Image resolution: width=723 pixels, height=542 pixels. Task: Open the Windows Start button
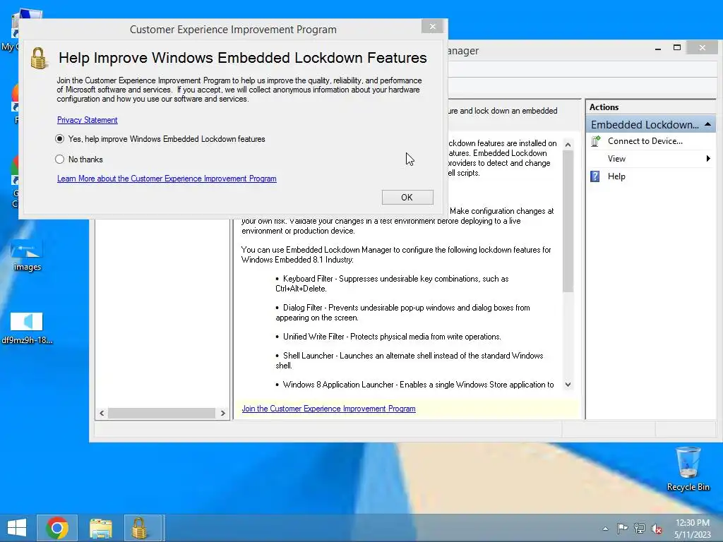click(x=17, y=528)
